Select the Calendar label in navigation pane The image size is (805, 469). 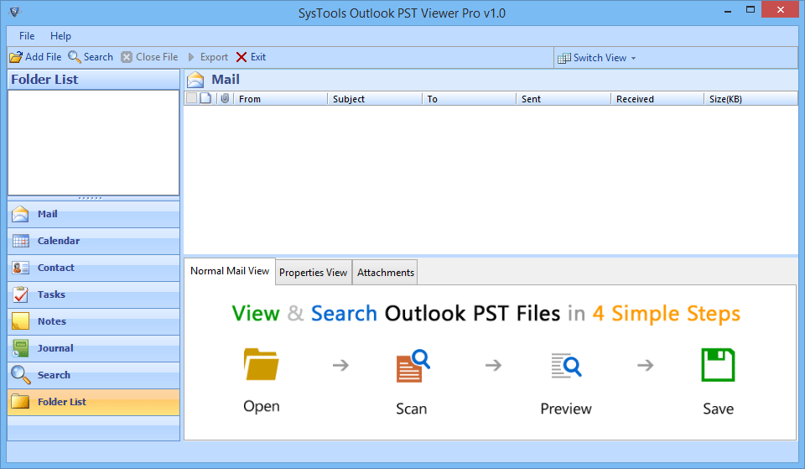pyautogui.click(x=59, y=241)
